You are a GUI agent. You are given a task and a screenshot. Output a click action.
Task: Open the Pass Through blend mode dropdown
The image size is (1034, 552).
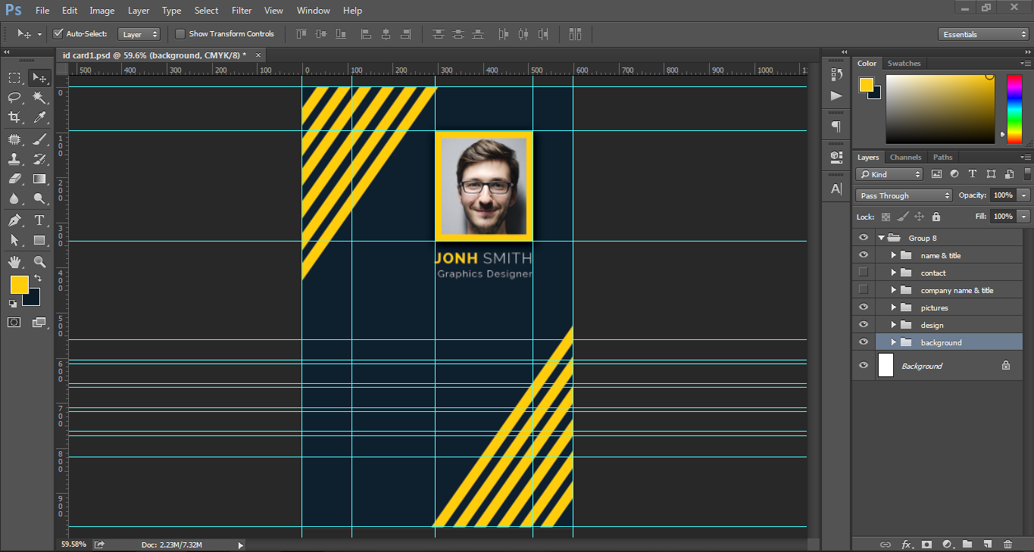pyautogui.click(x=904, y=195)
